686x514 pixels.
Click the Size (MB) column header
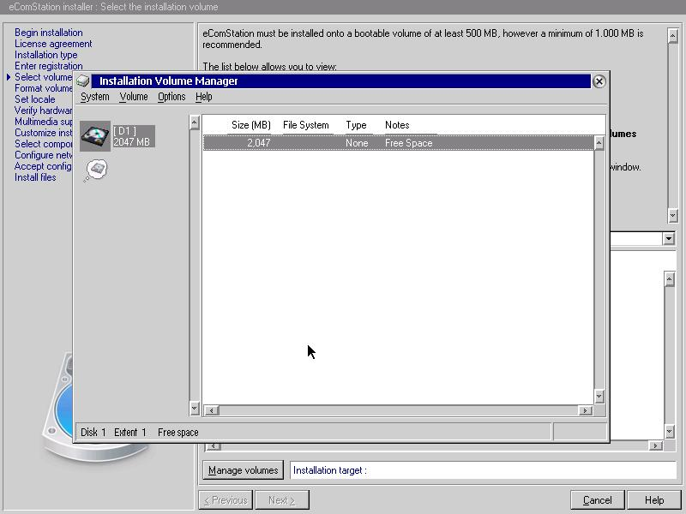coord(251,125)
